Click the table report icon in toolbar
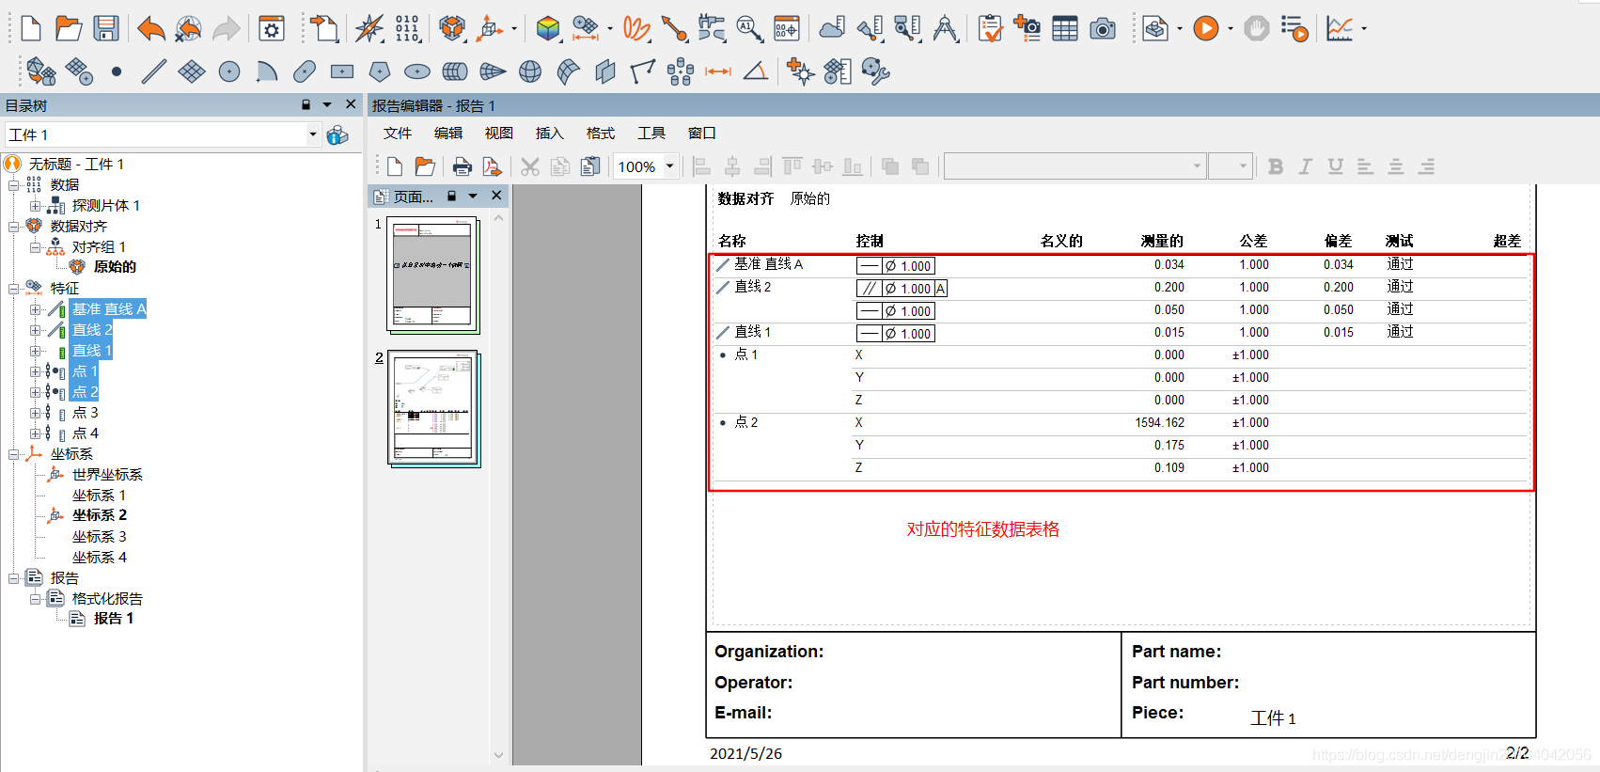The width and height of the screenshot is (1600, 772). (1065, 29)
